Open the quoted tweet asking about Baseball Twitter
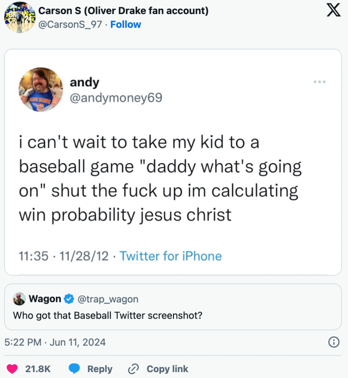The height and width of the screenshot is (378, 348). click(172, 315)
